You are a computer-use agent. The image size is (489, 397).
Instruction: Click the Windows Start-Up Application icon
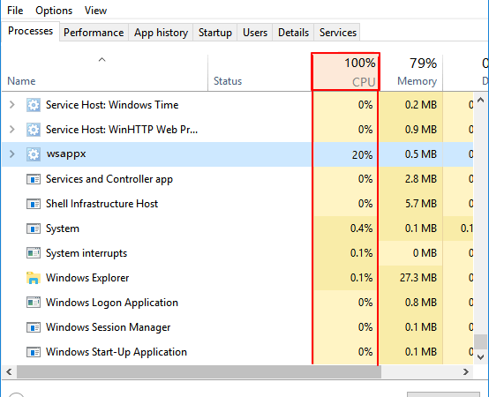[34, 352]
